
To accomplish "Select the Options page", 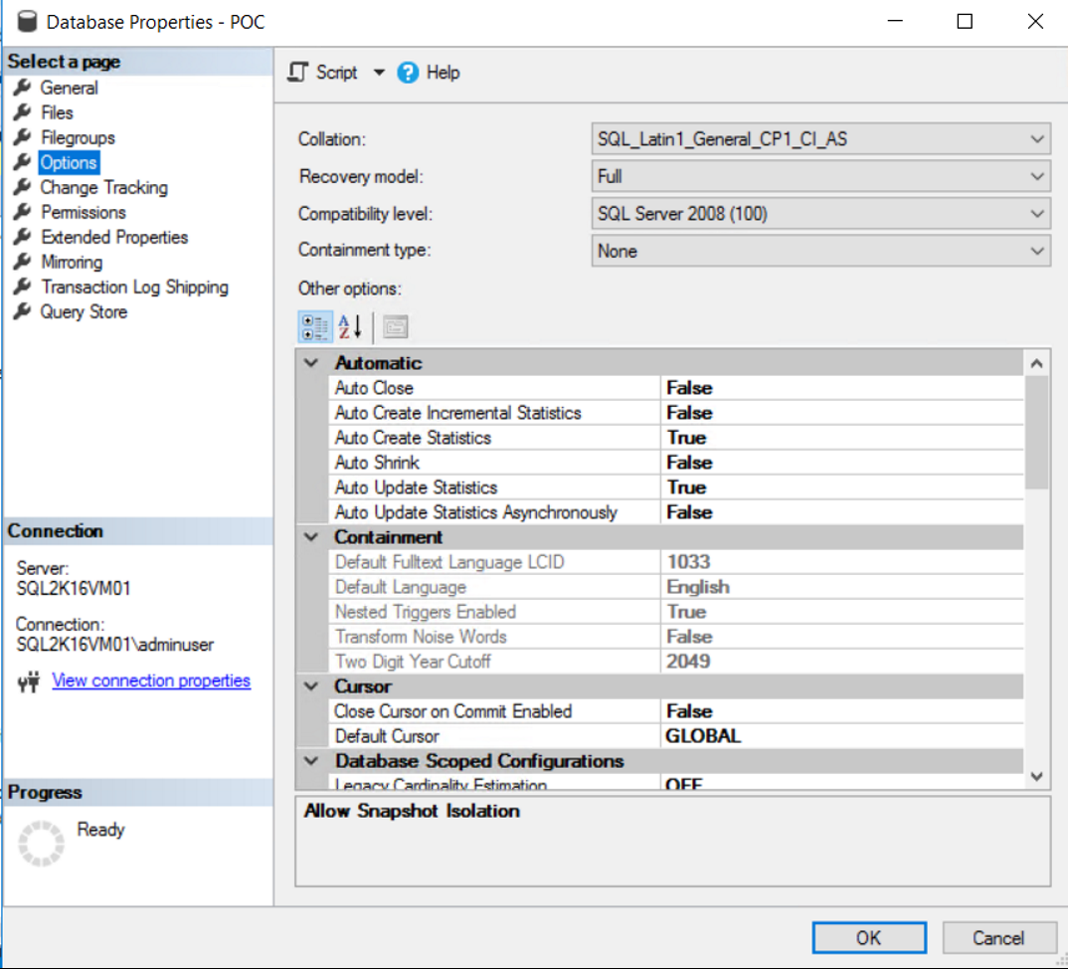I will (x=68, y=162).
